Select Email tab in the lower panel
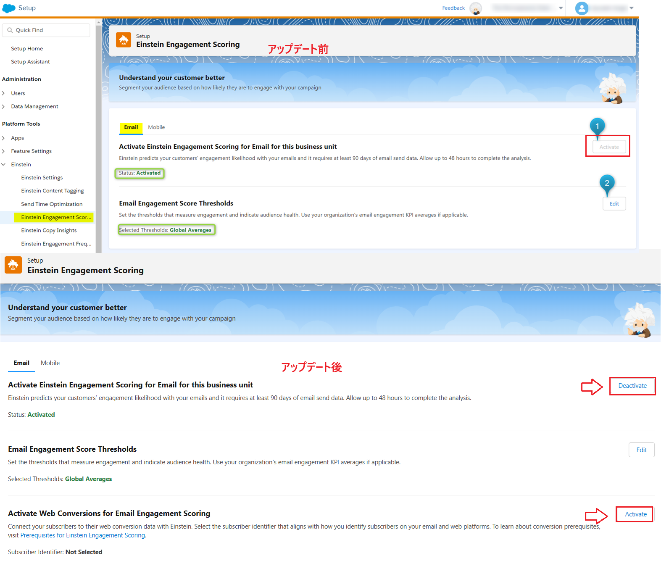Viewport: 661px width, 566px height. [x=21, y=363]
